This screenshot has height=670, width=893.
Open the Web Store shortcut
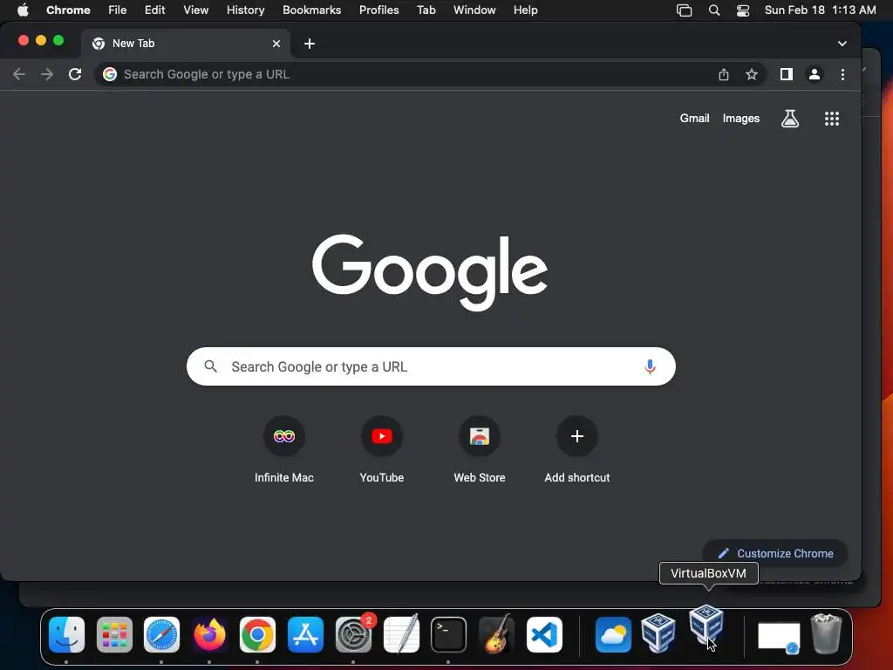(480, 450)
